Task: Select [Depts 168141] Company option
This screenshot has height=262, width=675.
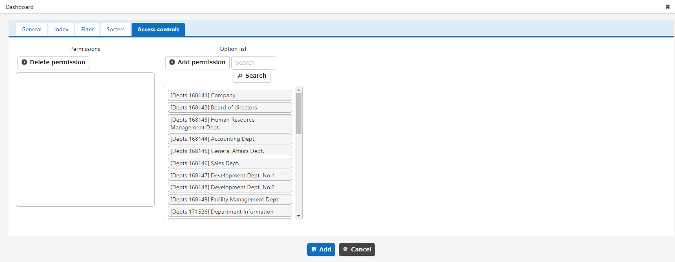Action: [x=230, y=95]
